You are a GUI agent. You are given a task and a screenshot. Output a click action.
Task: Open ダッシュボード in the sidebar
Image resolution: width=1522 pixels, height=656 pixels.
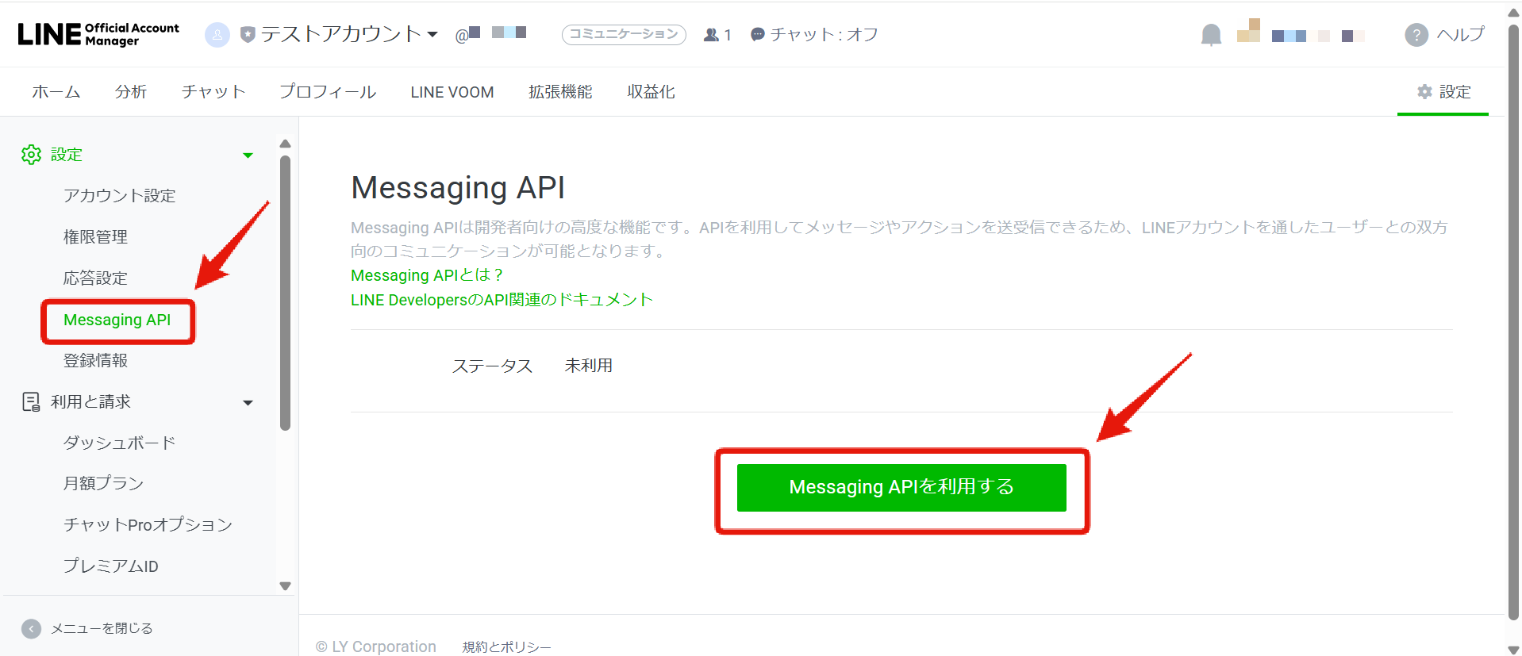[120, 443]
